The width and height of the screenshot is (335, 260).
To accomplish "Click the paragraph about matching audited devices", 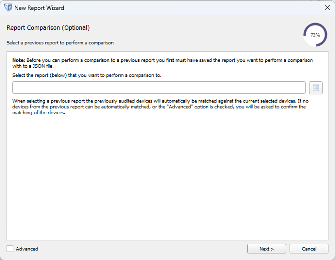I will coord(160,106).
